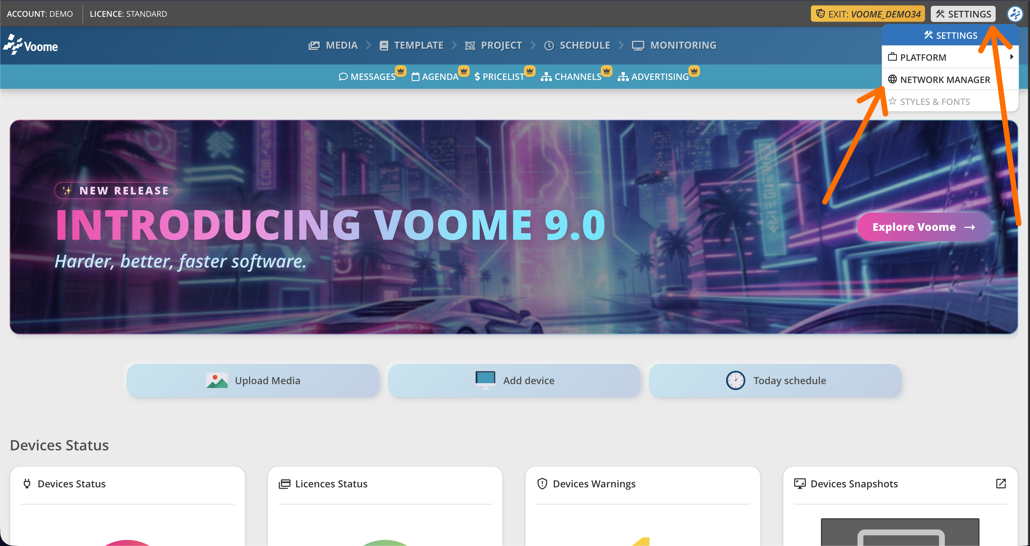The image size is (1030, 546).
Task: Choose STYLES & FONTS in the settings menu
Action: tap(950, 102)
